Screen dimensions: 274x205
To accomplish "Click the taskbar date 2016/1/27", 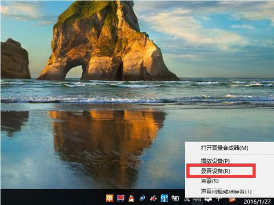I will [257, 201].
